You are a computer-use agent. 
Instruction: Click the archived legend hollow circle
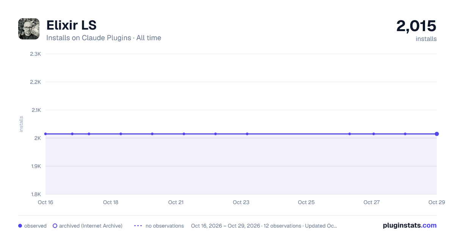click(x=55, y=226)
